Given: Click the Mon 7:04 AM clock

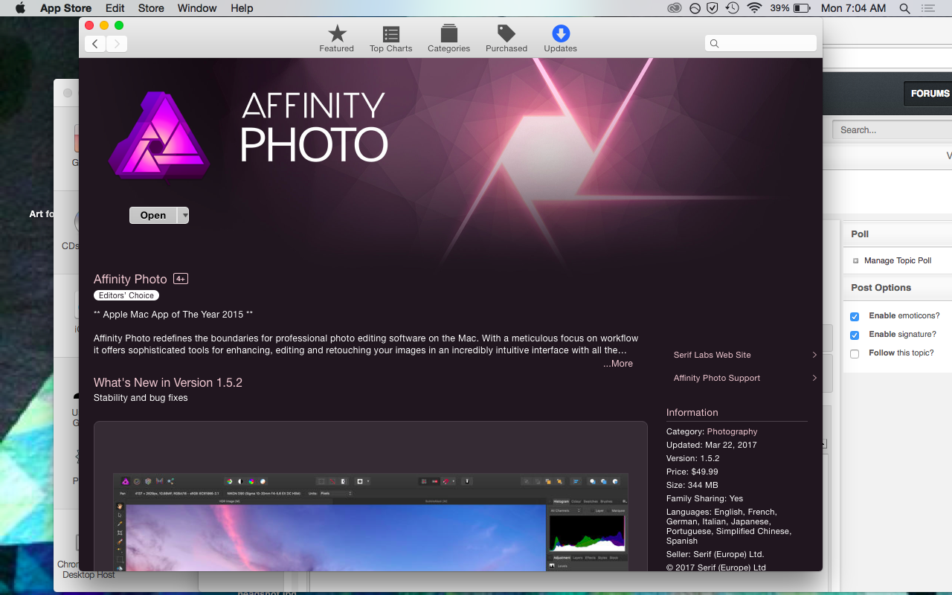Looking at the screenshot, I should point(853,8).
